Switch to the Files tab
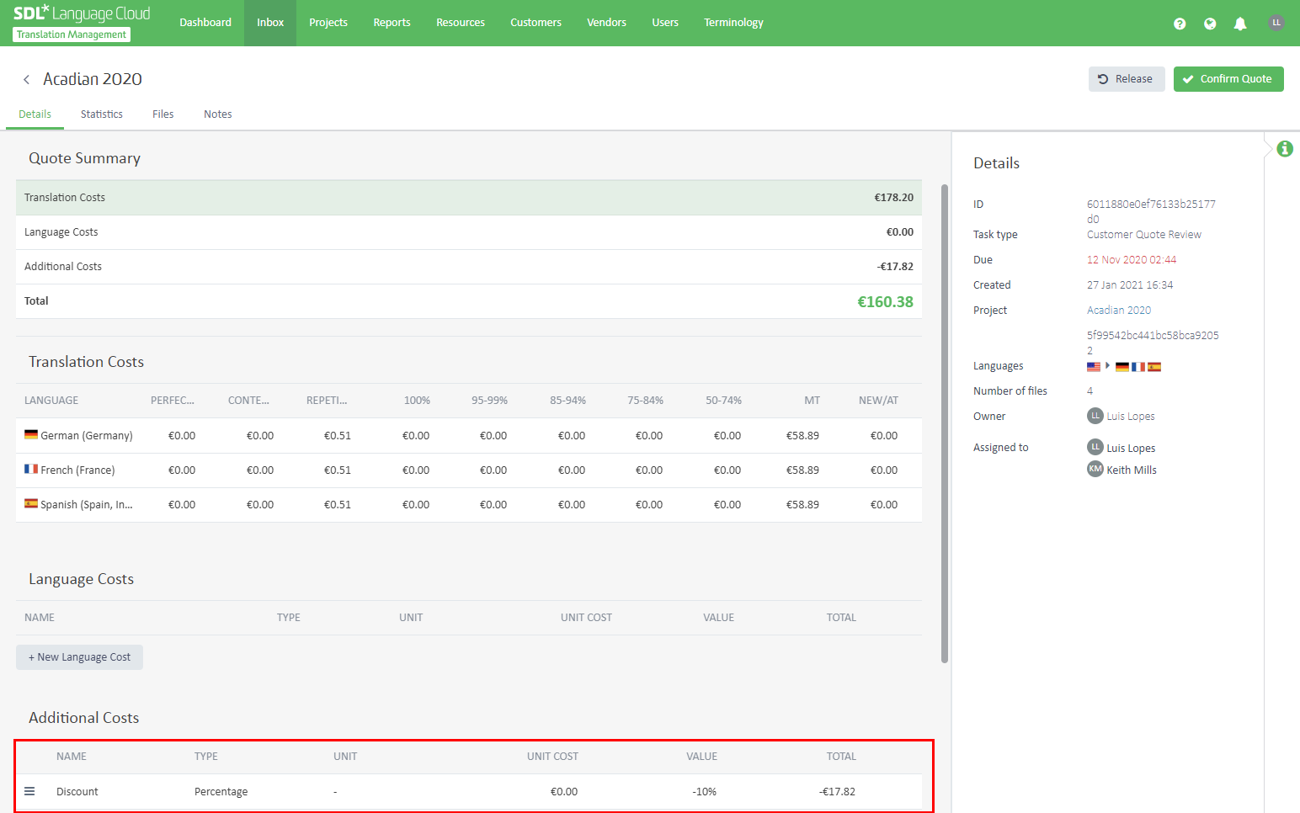The image size is (1300, 813). [x=163, y=114]
